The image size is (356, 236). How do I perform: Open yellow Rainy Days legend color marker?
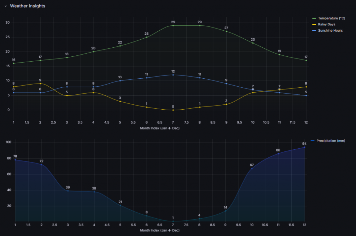tap(314, 24)
